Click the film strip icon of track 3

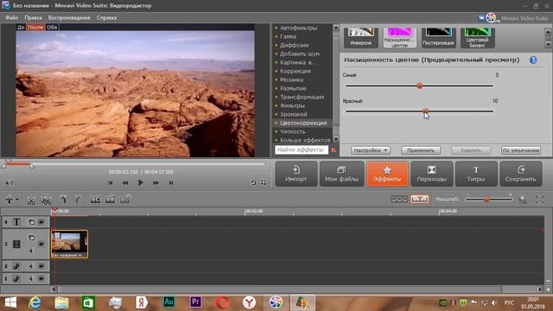(x=16, y=244)
